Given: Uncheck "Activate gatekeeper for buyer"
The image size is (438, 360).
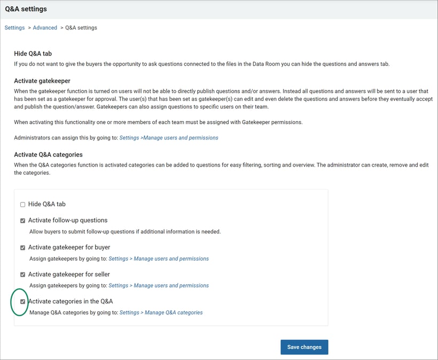Looking at the screenshot, I should (22, 247).
